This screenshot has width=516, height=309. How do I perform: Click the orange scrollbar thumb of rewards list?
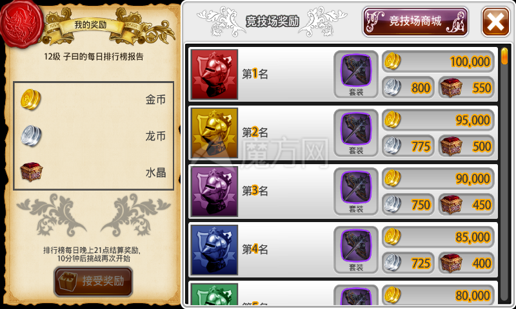tap(504, 56)
